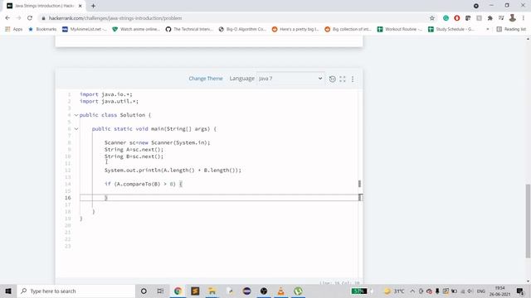The image size is (531, 298).
Task: Show hidden system tray icons
Action: [412, 291]
